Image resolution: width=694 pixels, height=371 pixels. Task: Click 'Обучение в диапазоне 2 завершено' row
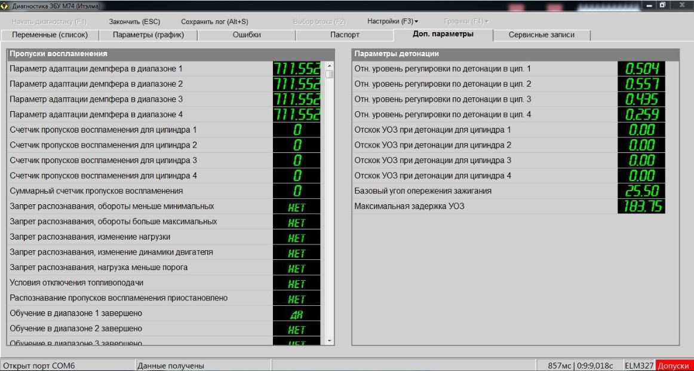click(x=165, y=329)
